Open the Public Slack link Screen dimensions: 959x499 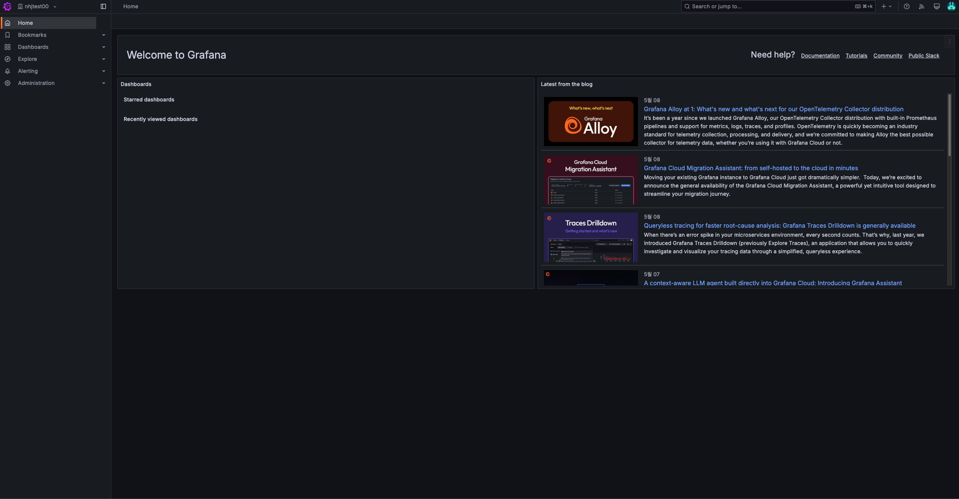[924, 56]
